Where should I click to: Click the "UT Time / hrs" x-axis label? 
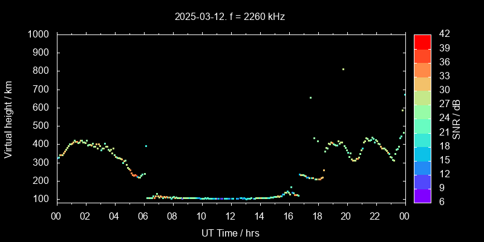(x=230, y=232)
